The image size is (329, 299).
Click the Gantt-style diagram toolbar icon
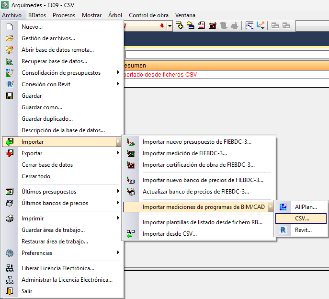[x=250, y=25]
